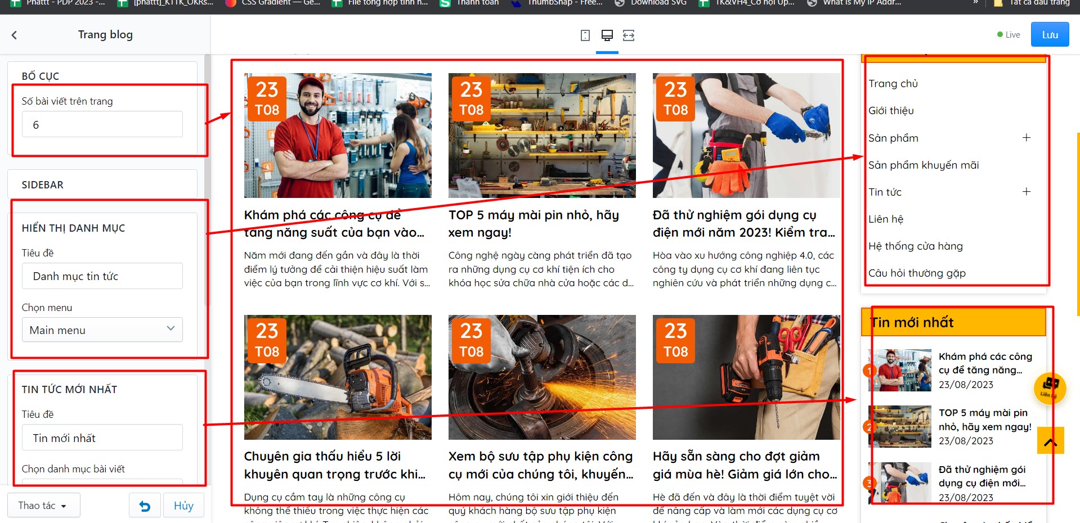
Task: Click the date badge on the chainsaw article
Action: pyautogui.click(x=267, y=340)
